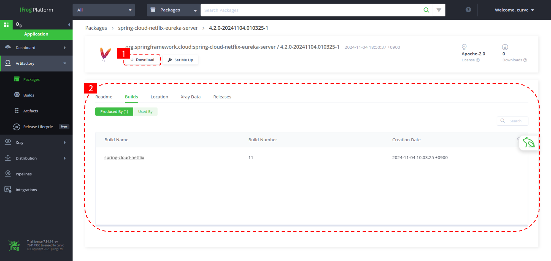Click the Downloads info question icon
Viewport: 551px width, 261px height.
(525, 60)
